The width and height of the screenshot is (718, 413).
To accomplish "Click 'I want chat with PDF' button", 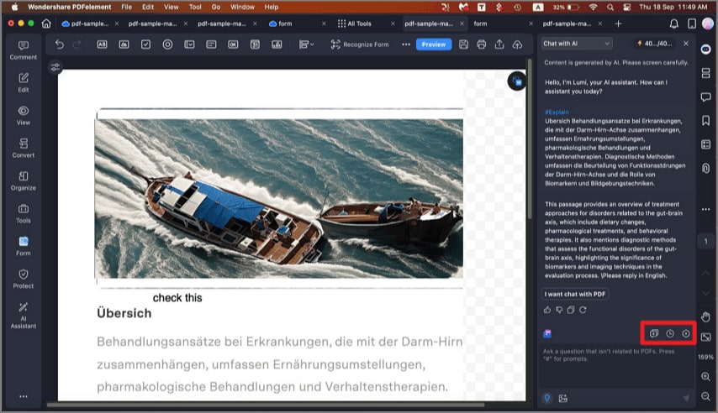I will click(575, 294).
